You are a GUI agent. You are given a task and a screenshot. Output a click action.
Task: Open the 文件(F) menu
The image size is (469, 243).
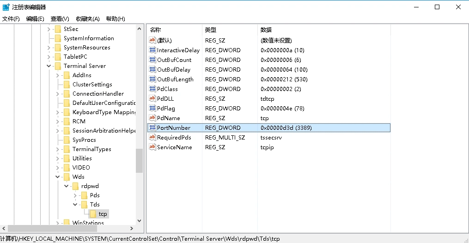click(x=11, y=19)
